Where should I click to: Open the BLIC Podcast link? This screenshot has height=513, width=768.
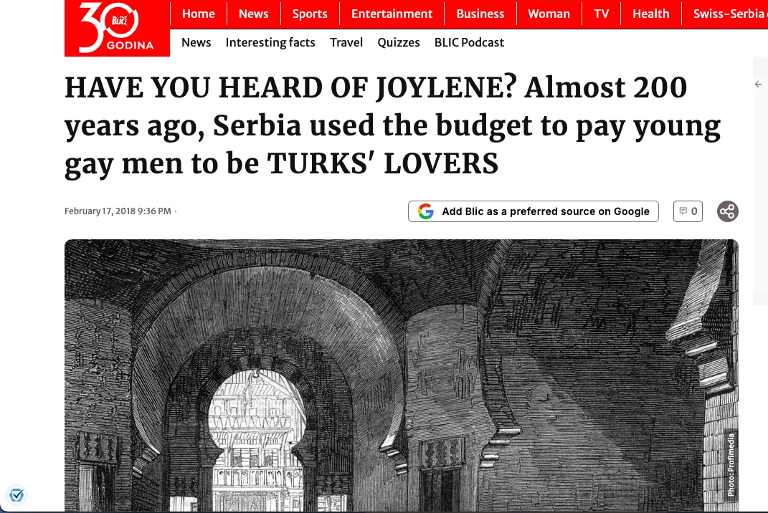point(469,42)
